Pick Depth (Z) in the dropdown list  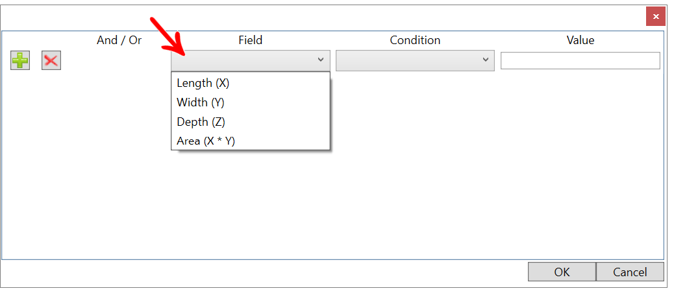coord(251,121)
